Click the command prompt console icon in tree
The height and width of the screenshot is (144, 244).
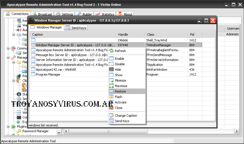(x=19, y=117)
